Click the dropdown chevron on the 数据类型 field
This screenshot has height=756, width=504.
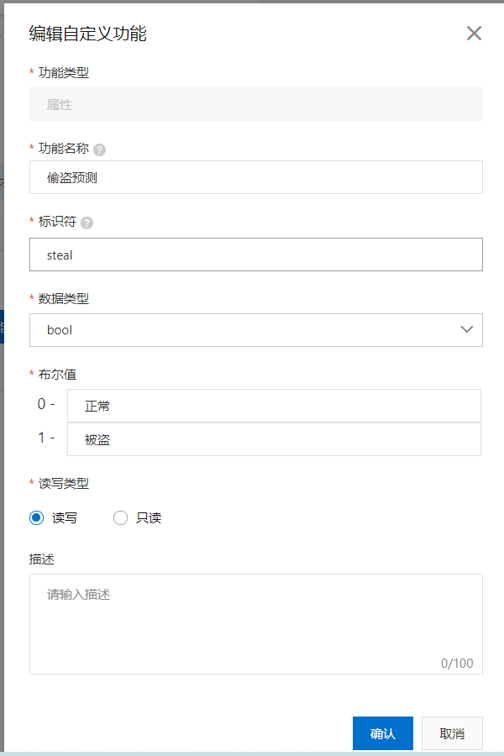(467, 330)
